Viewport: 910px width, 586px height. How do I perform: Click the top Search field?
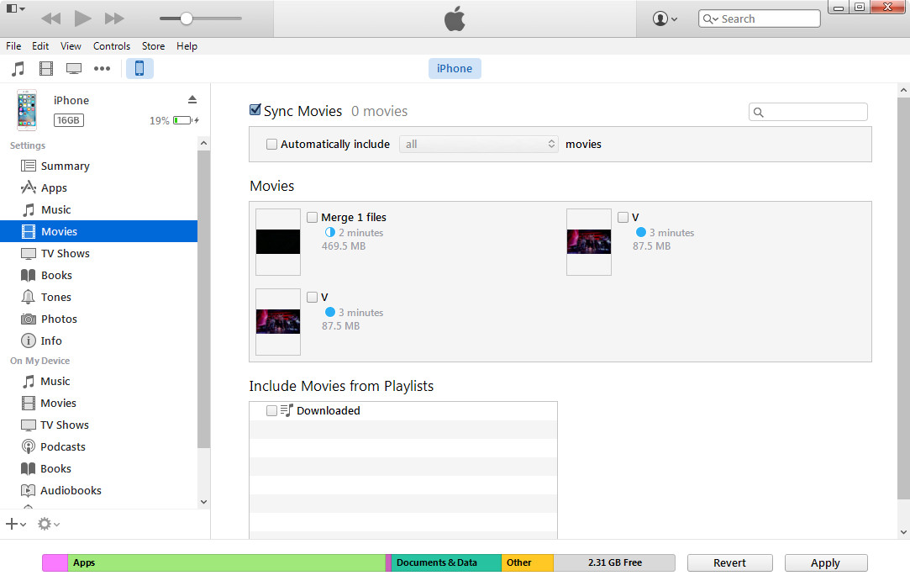(759, 18)
